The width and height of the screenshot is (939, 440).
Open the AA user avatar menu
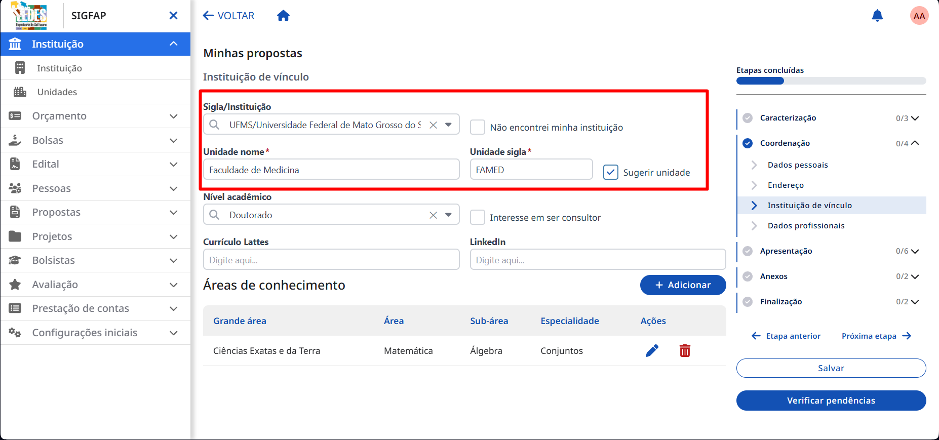(x=919, y=16)
